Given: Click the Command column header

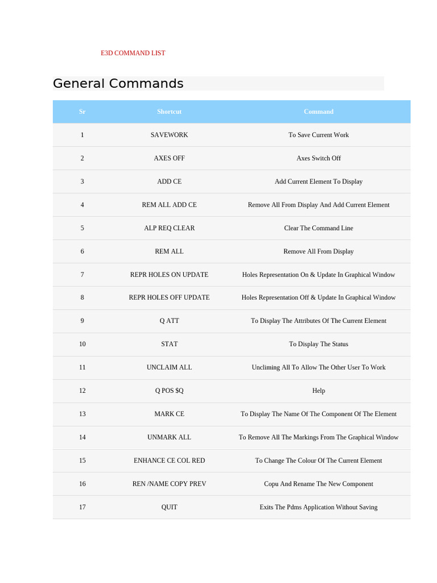Looking at the screenshot, I should pyautogui.click(x=319, y=112).
